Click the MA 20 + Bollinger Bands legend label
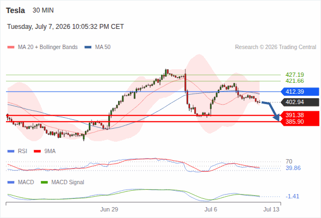Screen dimensions: 321x218 [48, 47]
